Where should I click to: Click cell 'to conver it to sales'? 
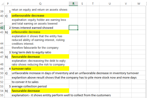(x=40, y=82)
